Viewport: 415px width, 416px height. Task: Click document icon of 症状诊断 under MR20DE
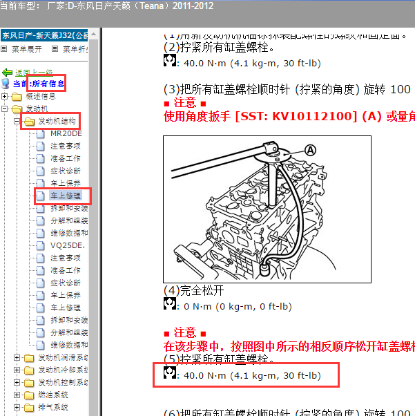pyautogui.click(x=40, y=171)
